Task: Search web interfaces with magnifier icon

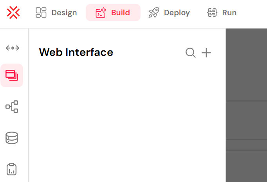Action: click(191, 53)
